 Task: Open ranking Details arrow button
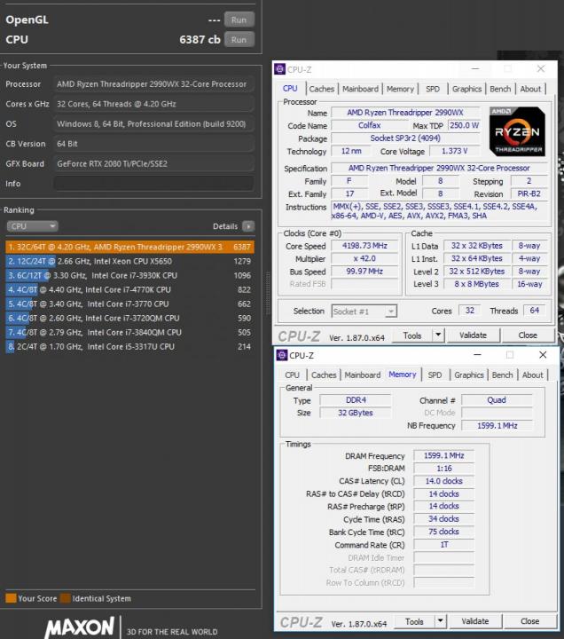pos(248,226)
